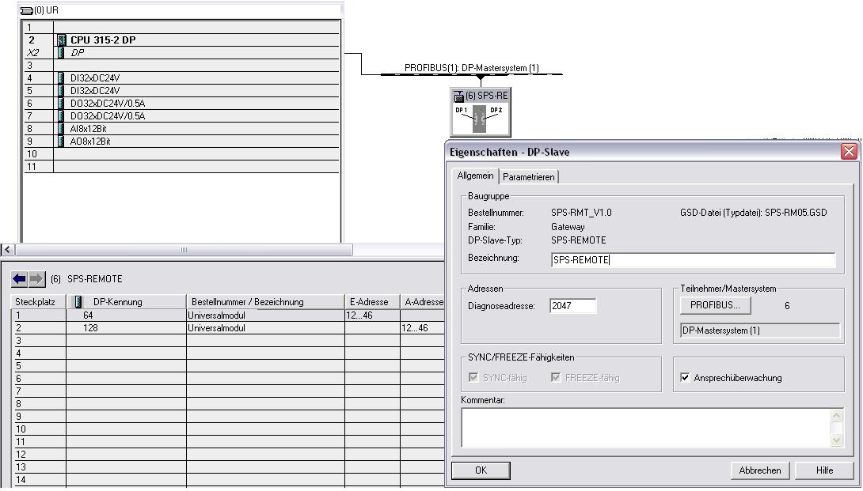The width and height of the screenshot is (863, 491).
Task: Click the AI8x12Bit module icon
Action: tap(60, 129)
